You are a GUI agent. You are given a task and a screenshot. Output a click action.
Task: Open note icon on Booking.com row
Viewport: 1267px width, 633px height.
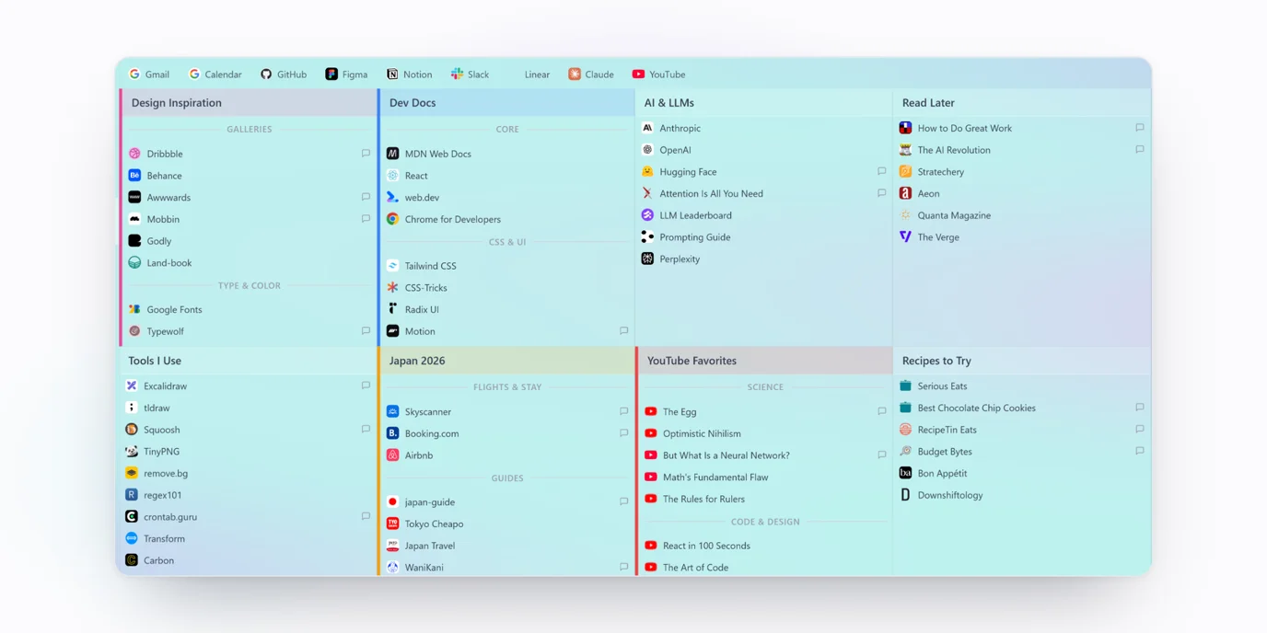point(623,433)
